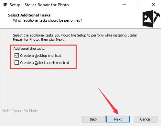Image resolution: width=161 pixels, height=126 pixels.
Task: Return to previous step with Back
Action: pyautogui.click(x=94, y=119)
